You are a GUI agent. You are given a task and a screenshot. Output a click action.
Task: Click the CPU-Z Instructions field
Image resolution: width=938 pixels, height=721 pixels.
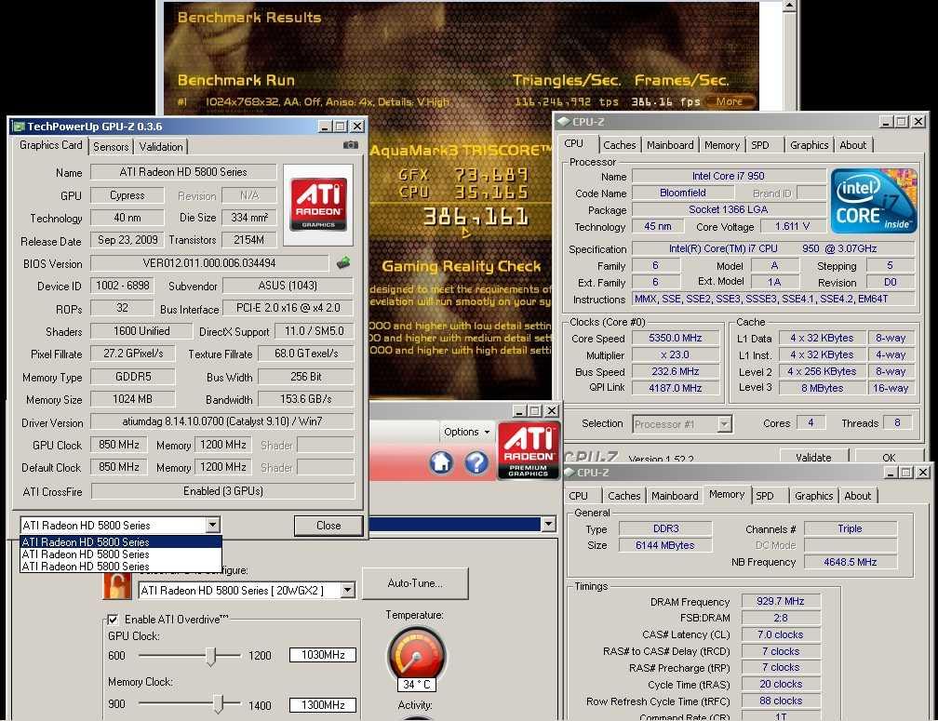(x=773, y=299)
